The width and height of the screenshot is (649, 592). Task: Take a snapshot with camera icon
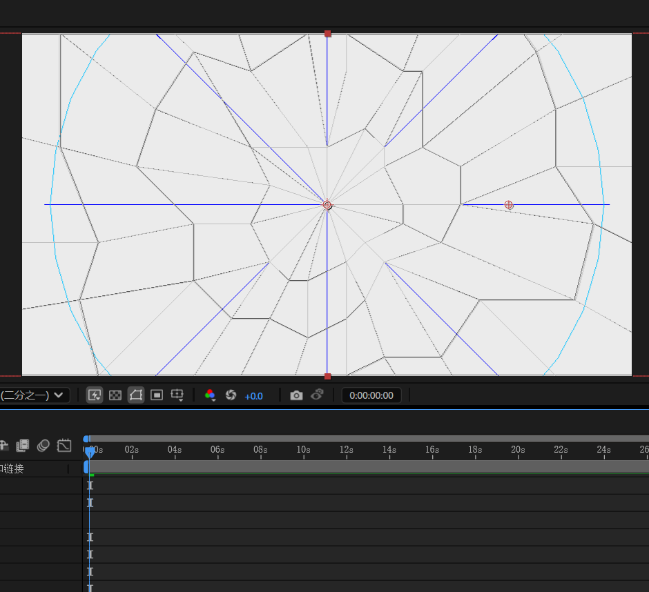(296, 395)
